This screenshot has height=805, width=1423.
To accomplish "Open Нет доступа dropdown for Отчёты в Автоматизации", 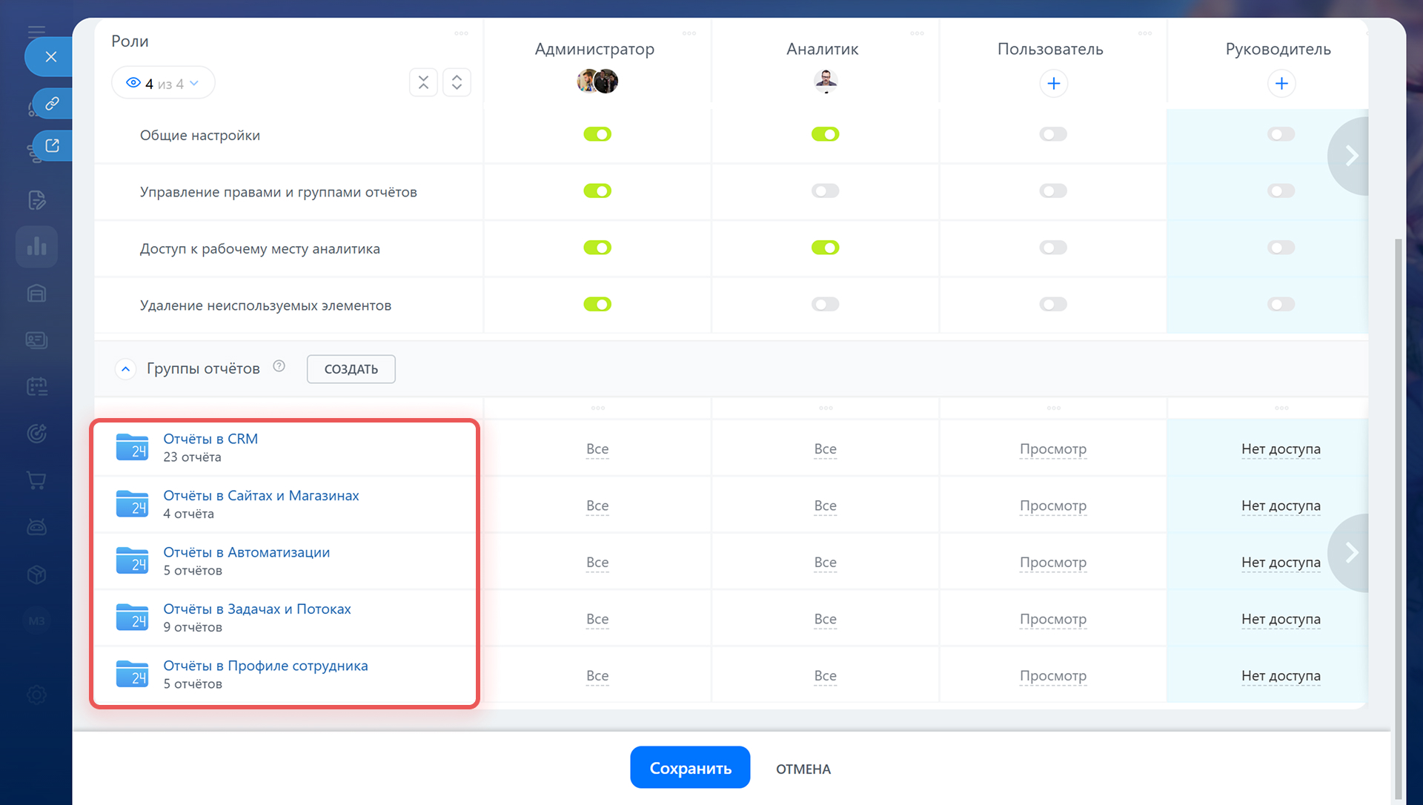I will (1280, 563).
